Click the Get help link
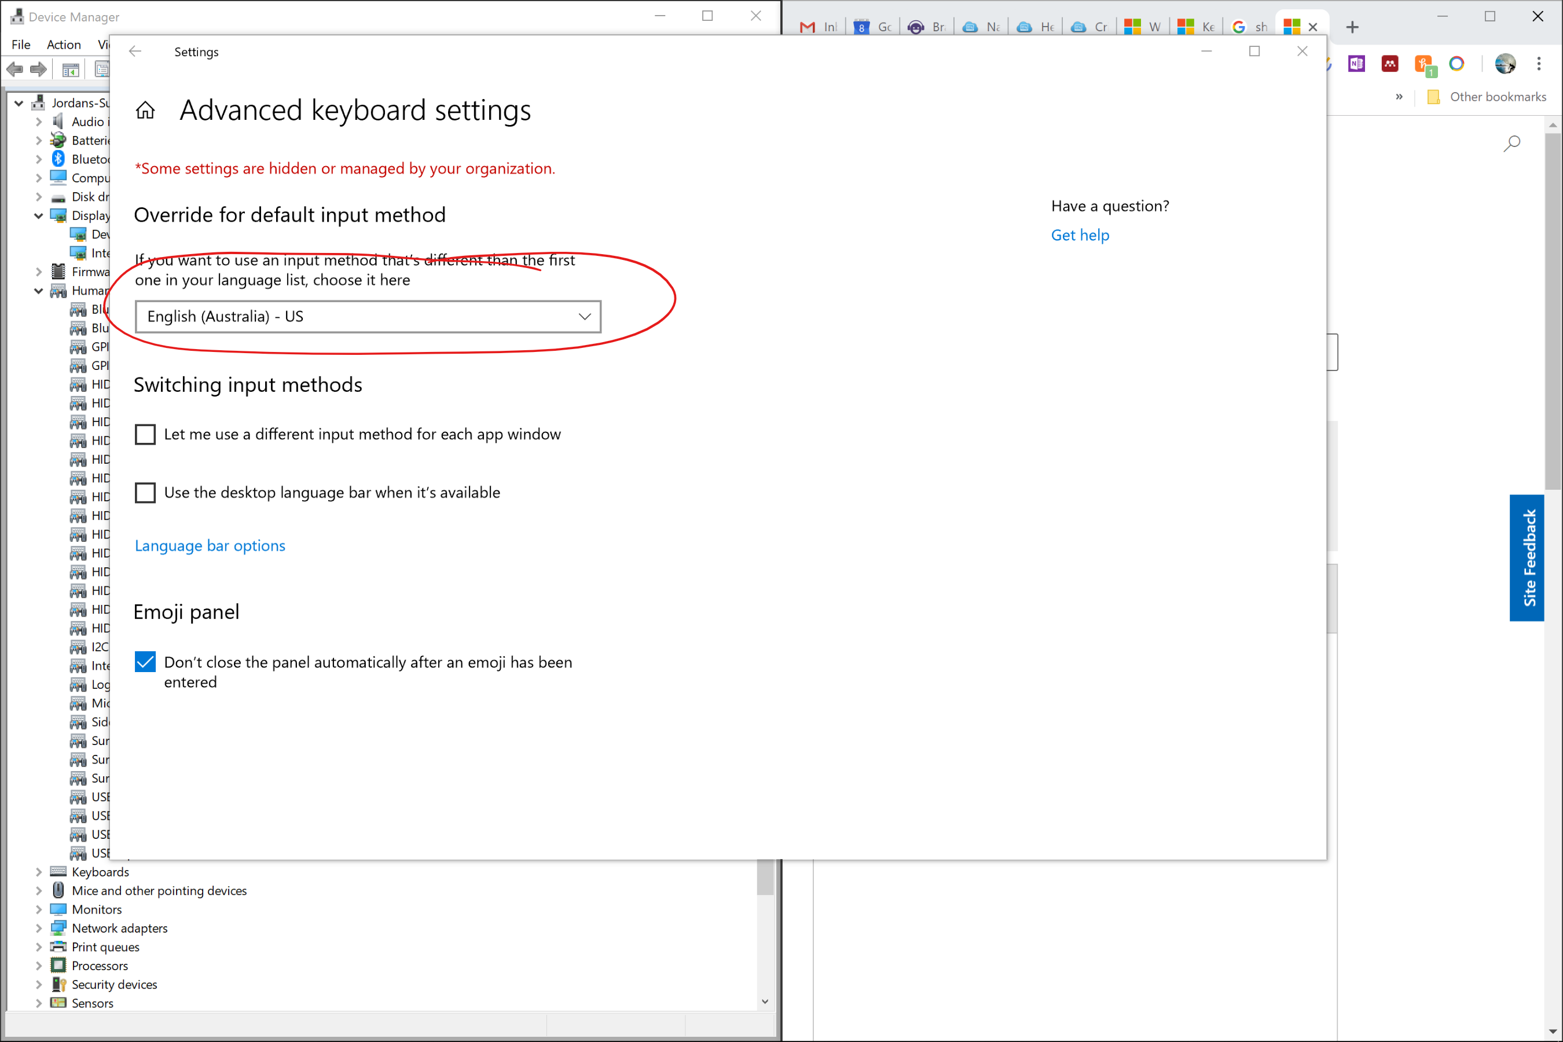The width and height of the screenshot is (1563, 1042). (x=1079, y=235)
